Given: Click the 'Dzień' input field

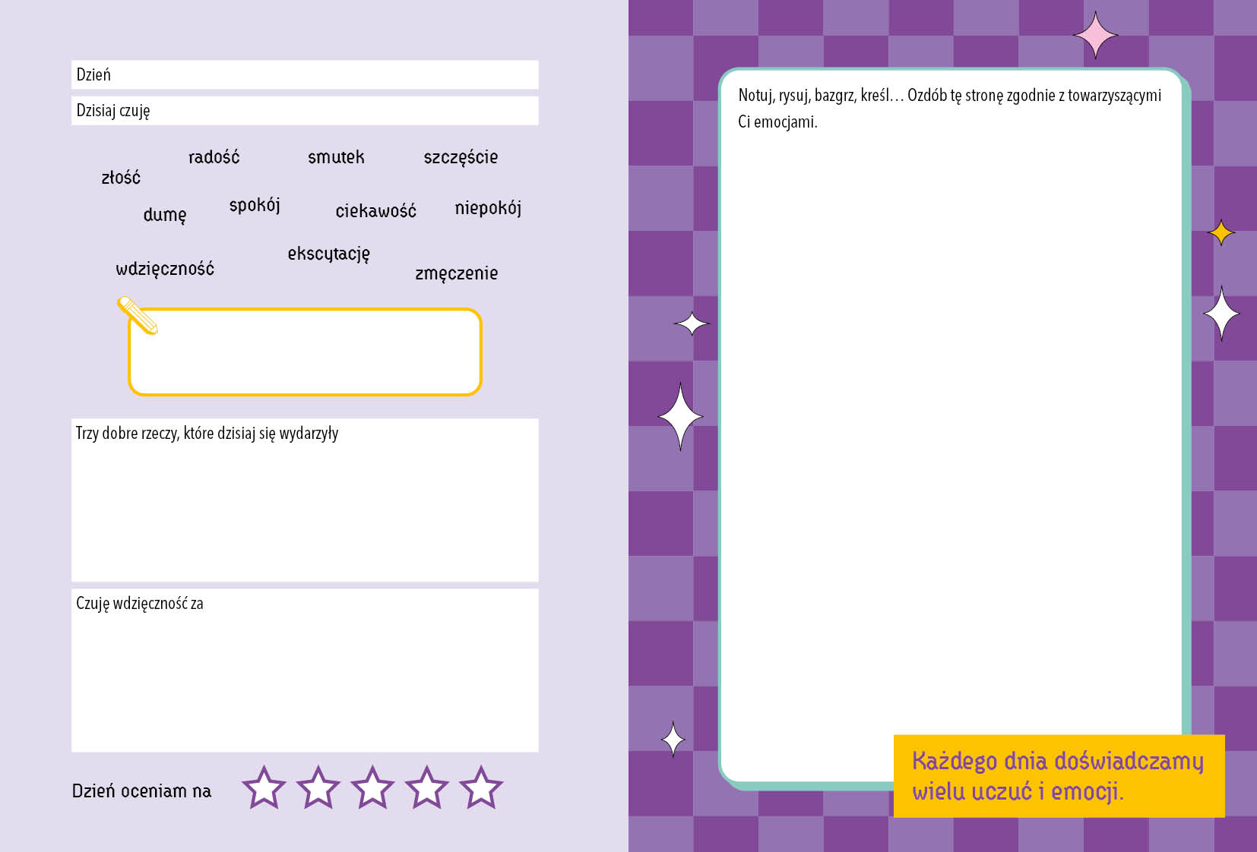Looking at the screenshot, I should [305, 74].
